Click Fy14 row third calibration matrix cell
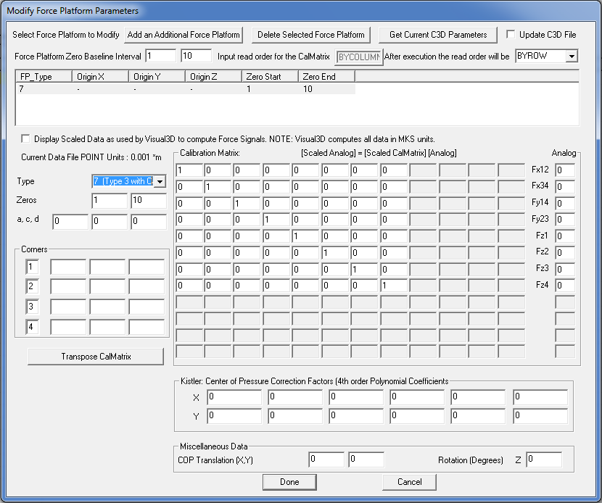602x503 pixels. (247, 204)
